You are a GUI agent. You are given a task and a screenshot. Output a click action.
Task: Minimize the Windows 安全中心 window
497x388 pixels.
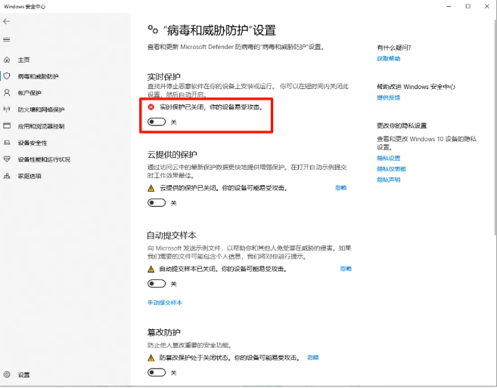[449, 6]
